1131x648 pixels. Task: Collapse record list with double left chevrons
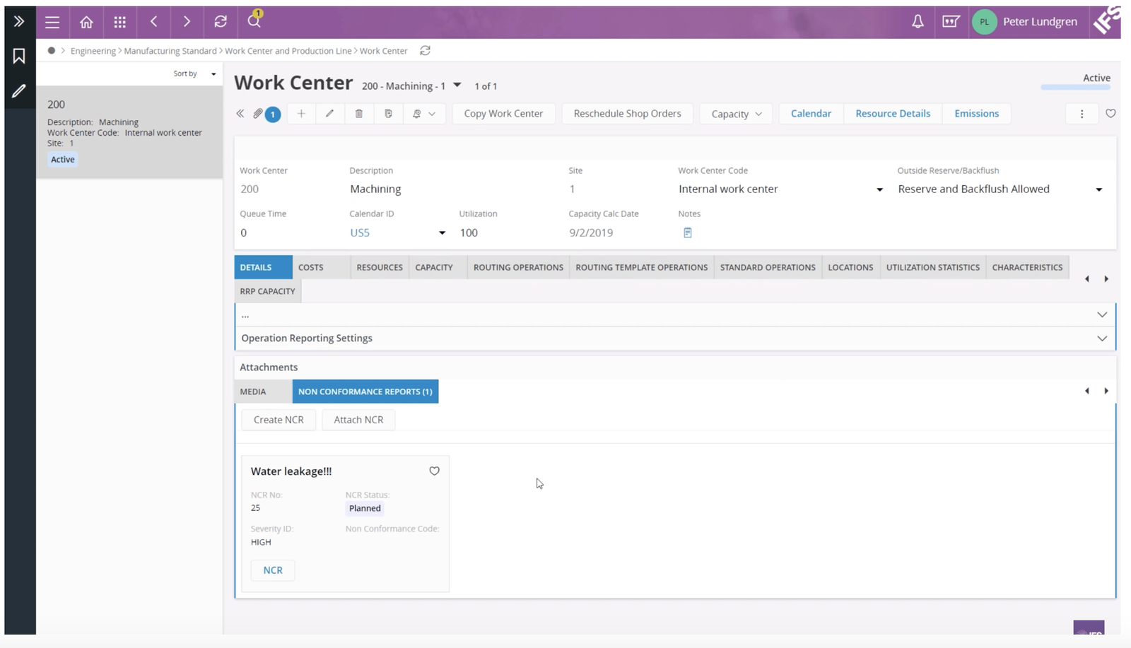pos(240,114)
